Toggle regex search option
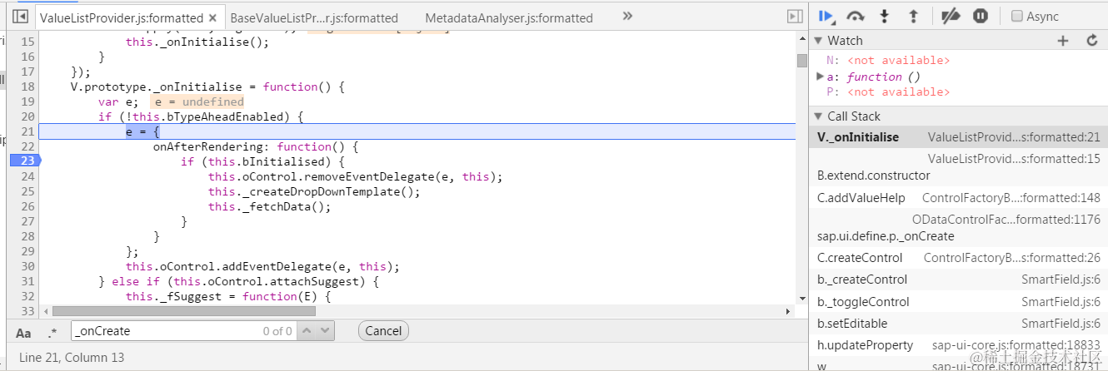 52,333
